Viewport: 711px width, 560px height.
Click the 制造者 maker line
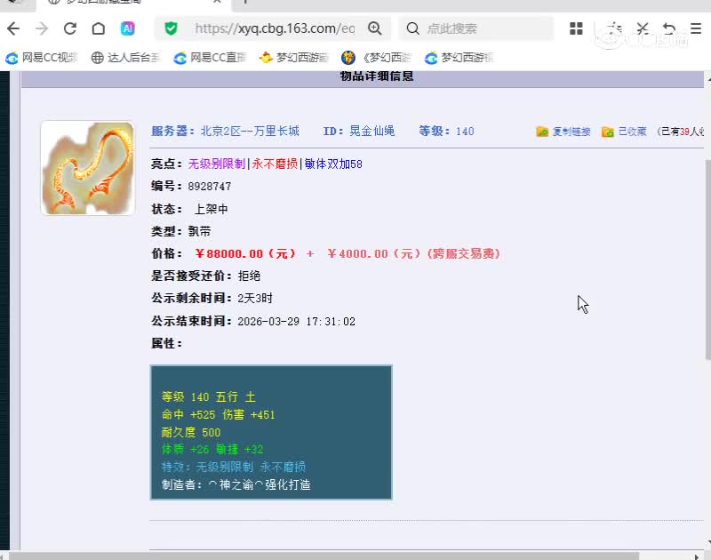point(236,484)
